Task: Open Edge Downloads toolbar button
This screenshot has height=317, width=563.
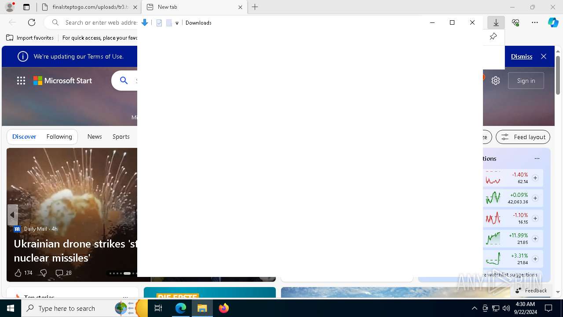Action: (496, 22)
